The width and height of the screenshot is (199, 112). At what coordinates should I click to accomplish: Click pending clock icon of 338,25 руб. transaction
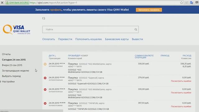click(x=45, y=64)
